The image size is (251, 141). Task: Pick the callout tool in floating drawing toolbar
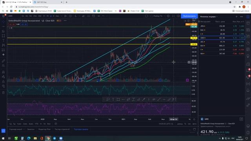pyautogui.click(x=108, y=99)
